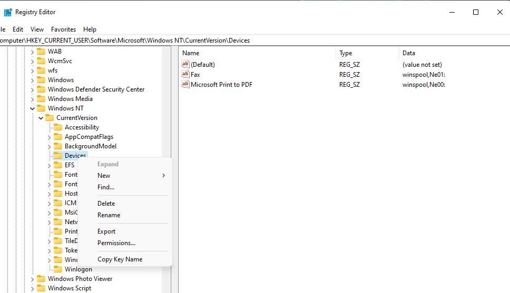Open the Help menu
The height and width of the screenshot is (293, 510).
(90, 29)
